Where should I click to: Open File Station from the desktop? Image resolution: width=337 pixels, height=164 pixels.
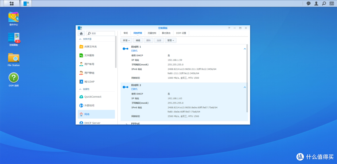click(13, 58)
